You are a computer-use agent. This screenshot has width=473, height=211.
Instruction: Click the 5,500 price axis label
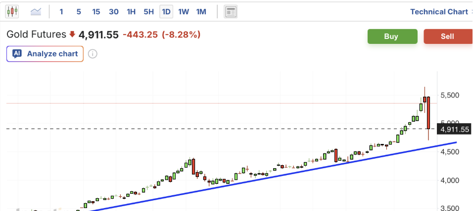[x=450, y=95]
